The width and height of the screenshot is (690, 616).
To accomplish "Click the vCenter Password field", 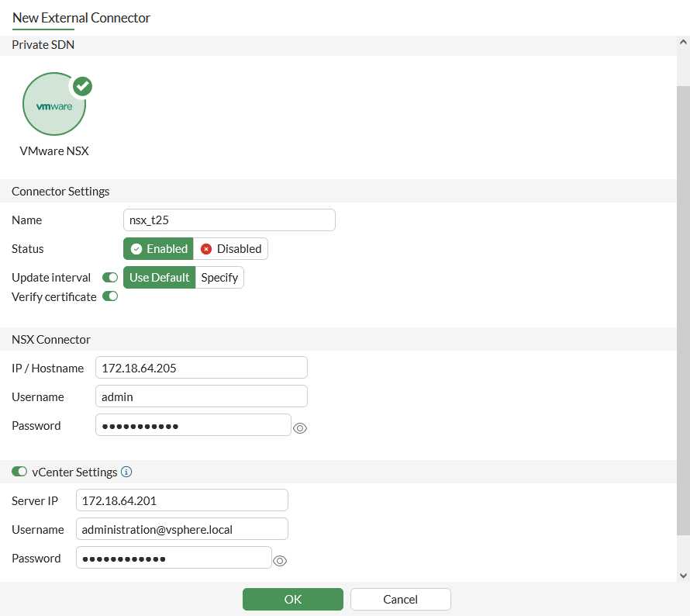I will 174,558.
